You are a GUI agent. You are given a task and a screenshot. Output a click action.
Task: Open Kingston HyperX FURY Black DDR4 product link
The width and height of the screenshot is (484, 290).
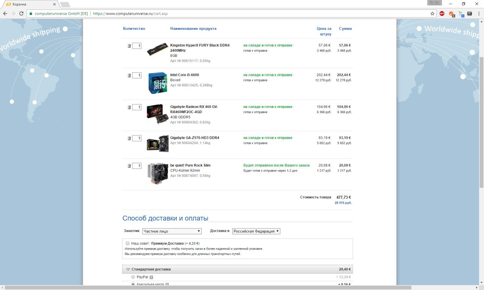[x=200, y=48]
